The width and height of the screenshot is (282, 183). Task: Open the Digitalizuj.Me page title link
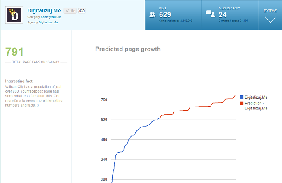click(x=44, y=11)
